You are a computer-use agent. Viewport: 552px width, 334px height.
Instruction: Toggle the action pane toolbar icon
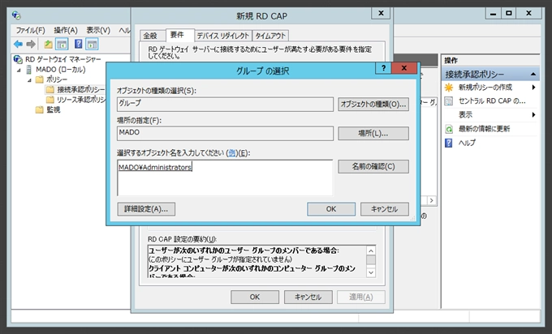(x=93, y=45)
